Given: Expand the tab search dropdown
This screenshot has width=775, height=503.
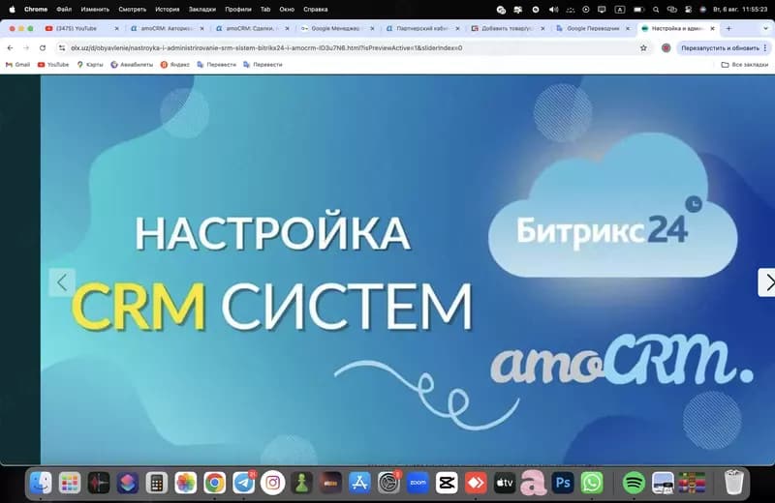Looking at the screenshot, I should point(765,29).
